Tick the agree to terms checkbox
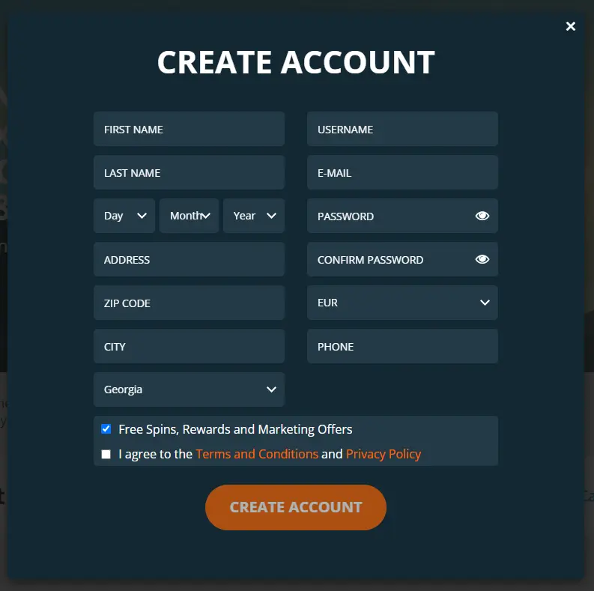594x591 pixels. (x=106, y=454)
